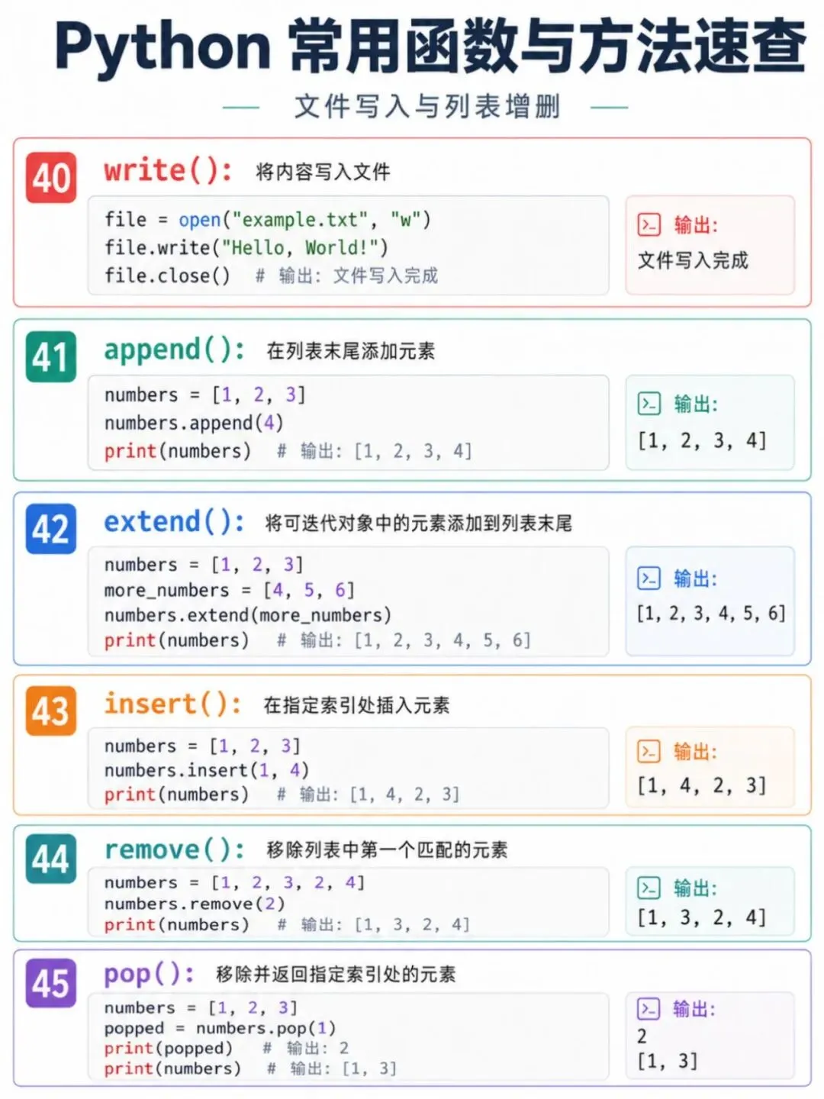Click the output result [1, 2, 3, 4, 5, 6]
The image size is (824, 1099).
[711, 613]
